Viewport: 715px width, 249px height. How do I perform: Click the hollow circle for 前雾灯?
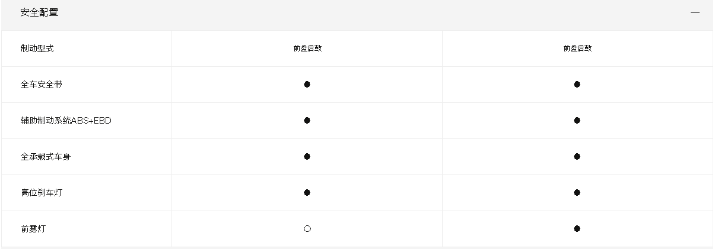pos(307,229)
